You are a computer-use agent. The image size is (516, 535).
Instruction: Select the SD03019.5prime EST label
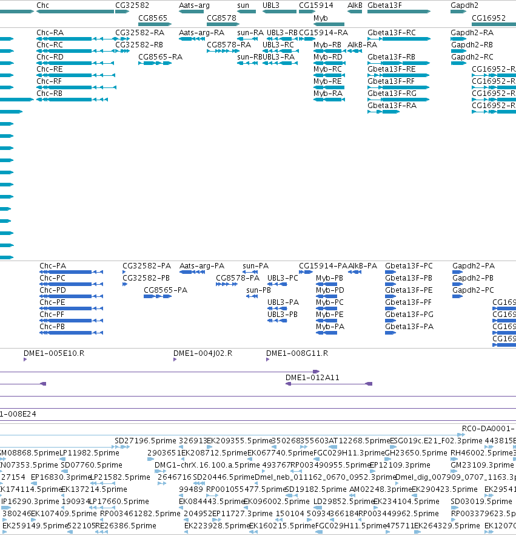point(481,502)
